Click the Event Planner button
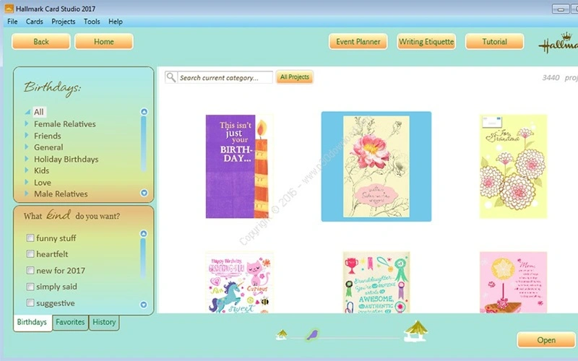Viewport: 578px width, 361px height. (x=358, y=42)
